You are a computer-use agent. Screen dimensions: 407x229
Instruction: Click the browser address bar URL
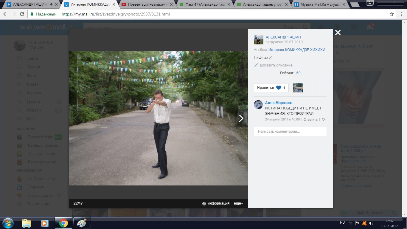(x=116, y=14)
